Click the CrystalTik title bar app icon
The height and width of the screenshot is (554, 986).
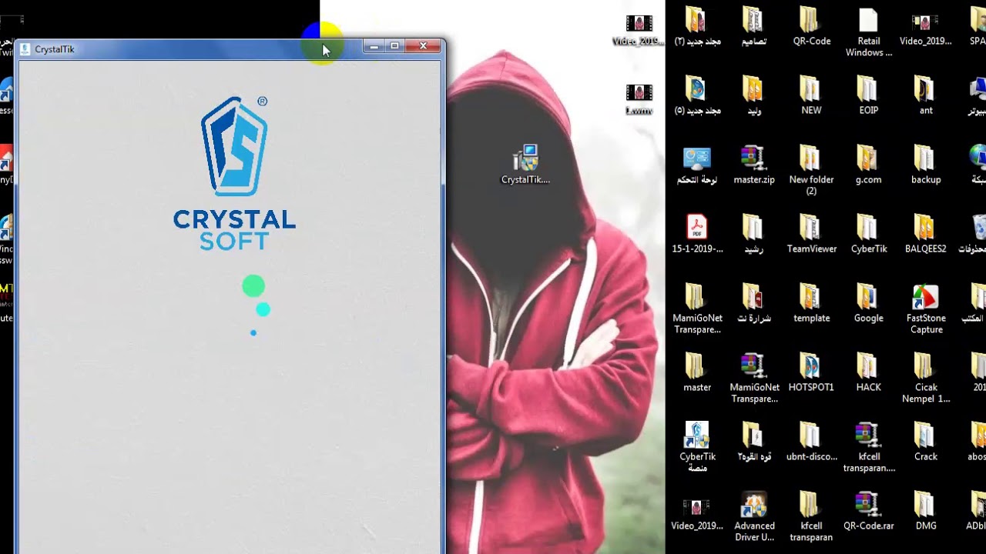coord(25,49)
